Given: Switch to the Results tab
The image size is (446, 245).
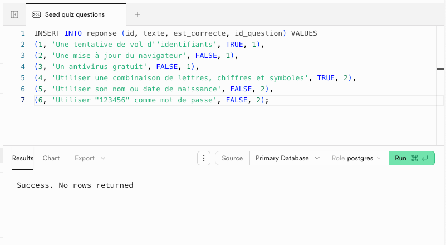Looking at the screenshot, I should pyautogui.click(x=23, y=158).
